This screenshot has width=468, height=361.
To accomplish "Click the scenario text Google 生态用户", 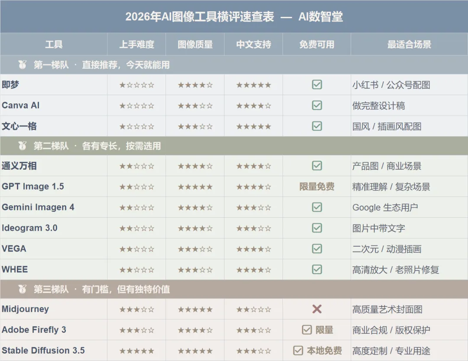I will point(385,207).
